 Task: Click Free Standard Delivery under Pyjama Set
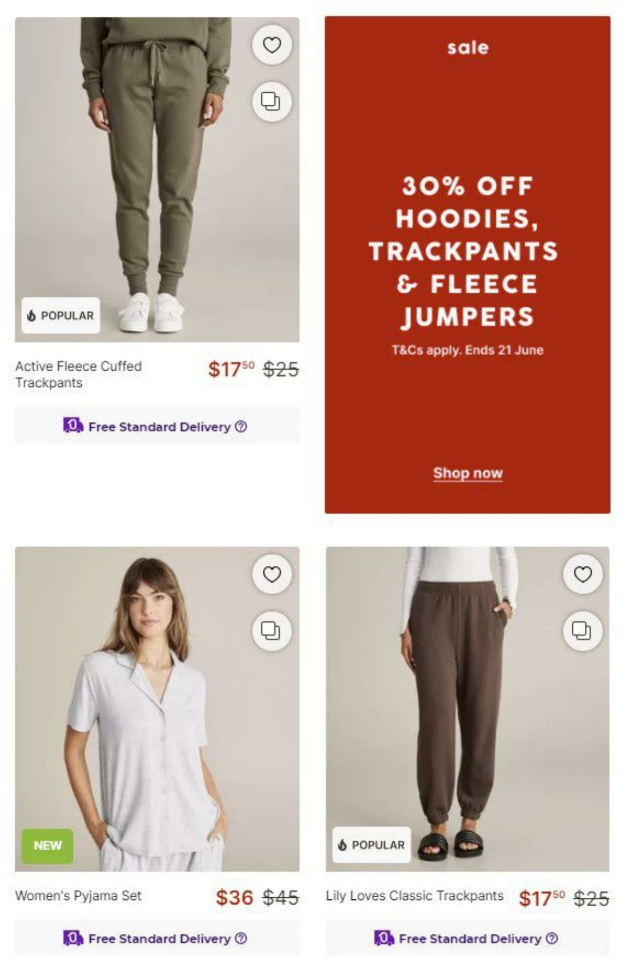[x=159, y=938]
